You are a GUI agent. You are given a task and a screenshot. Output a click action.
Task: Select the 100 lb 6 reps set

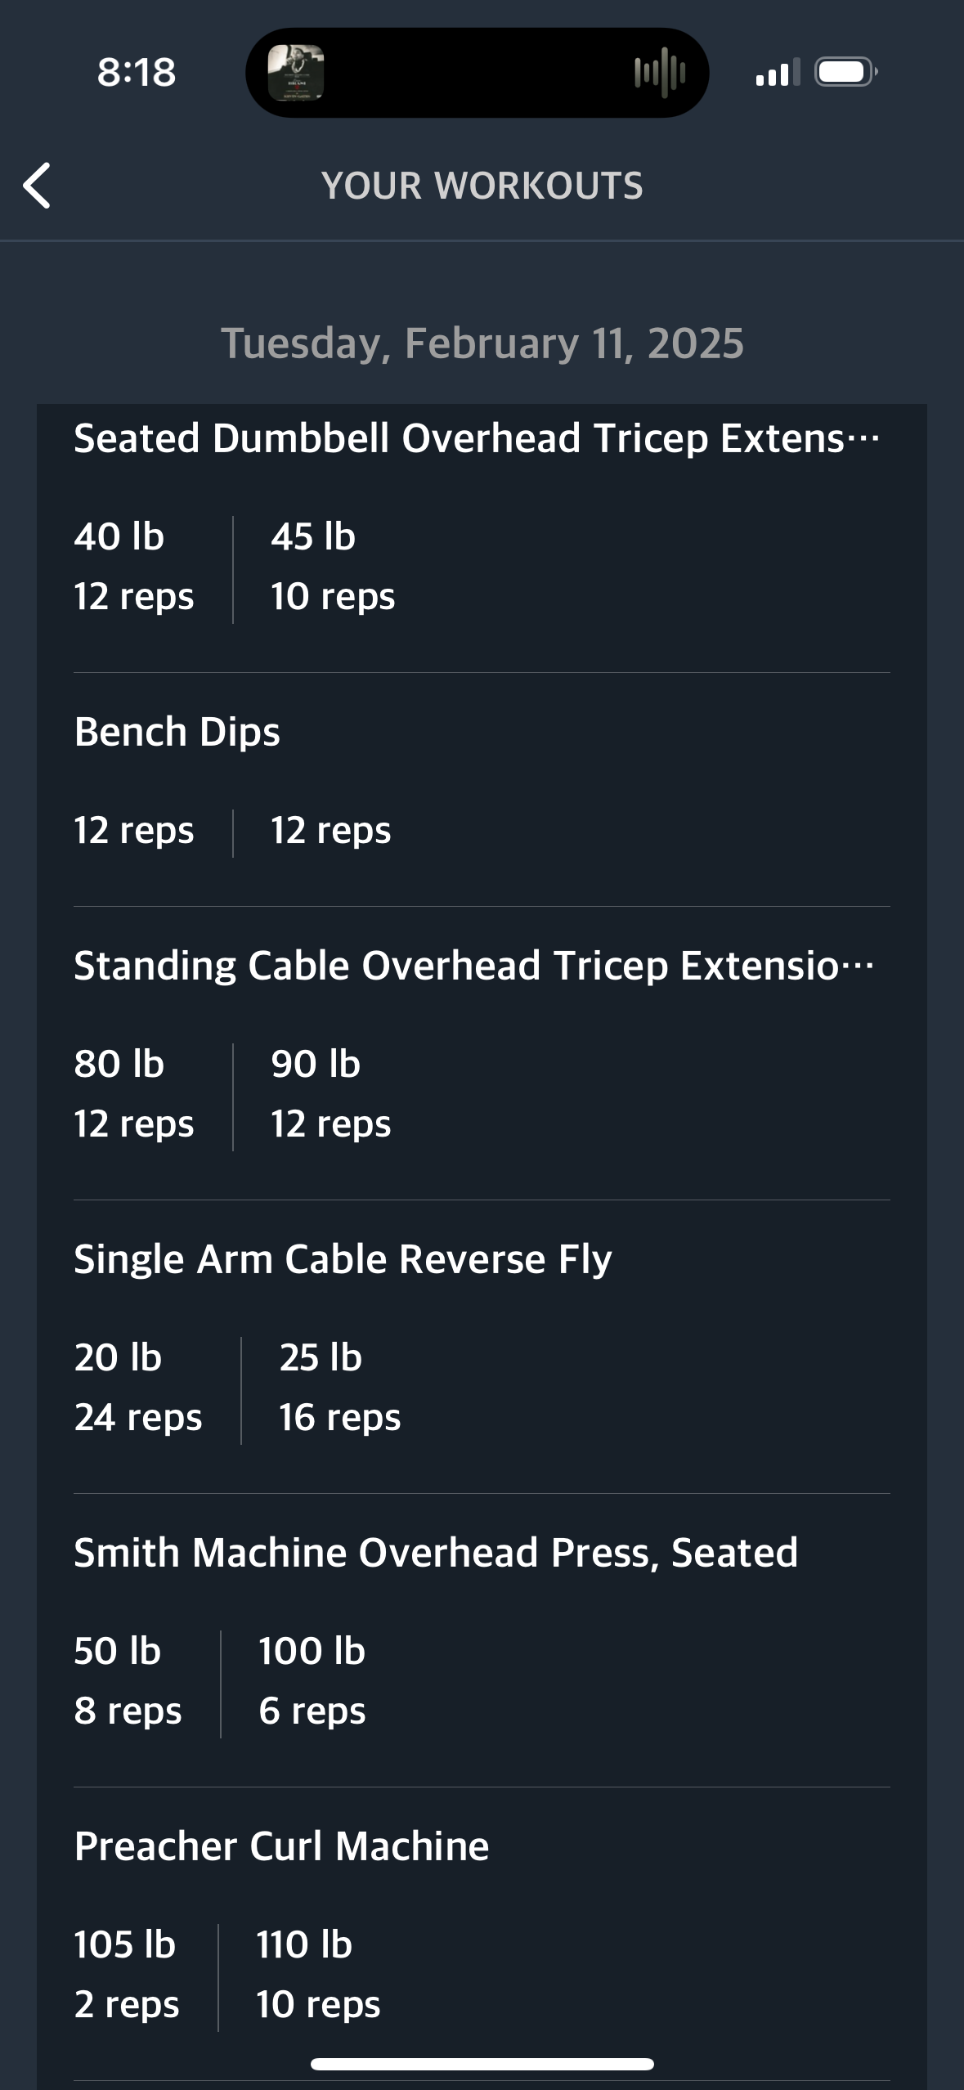tap(312, 1681)
